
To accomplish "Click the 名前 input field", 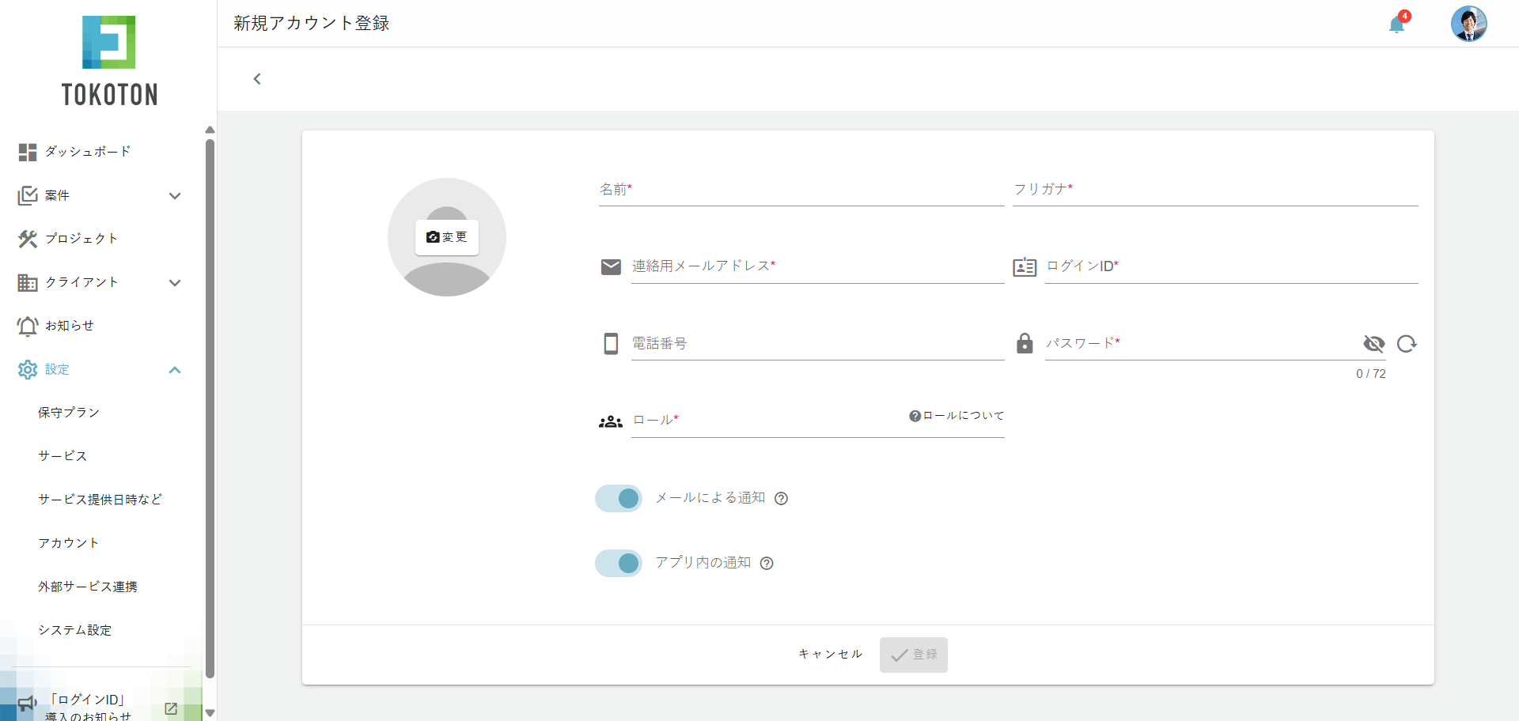I will [x=801, y=190].
